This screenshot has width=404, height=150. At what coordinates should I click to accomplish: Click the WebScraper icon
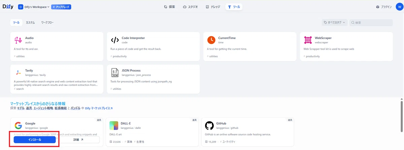tap(308, 40)
